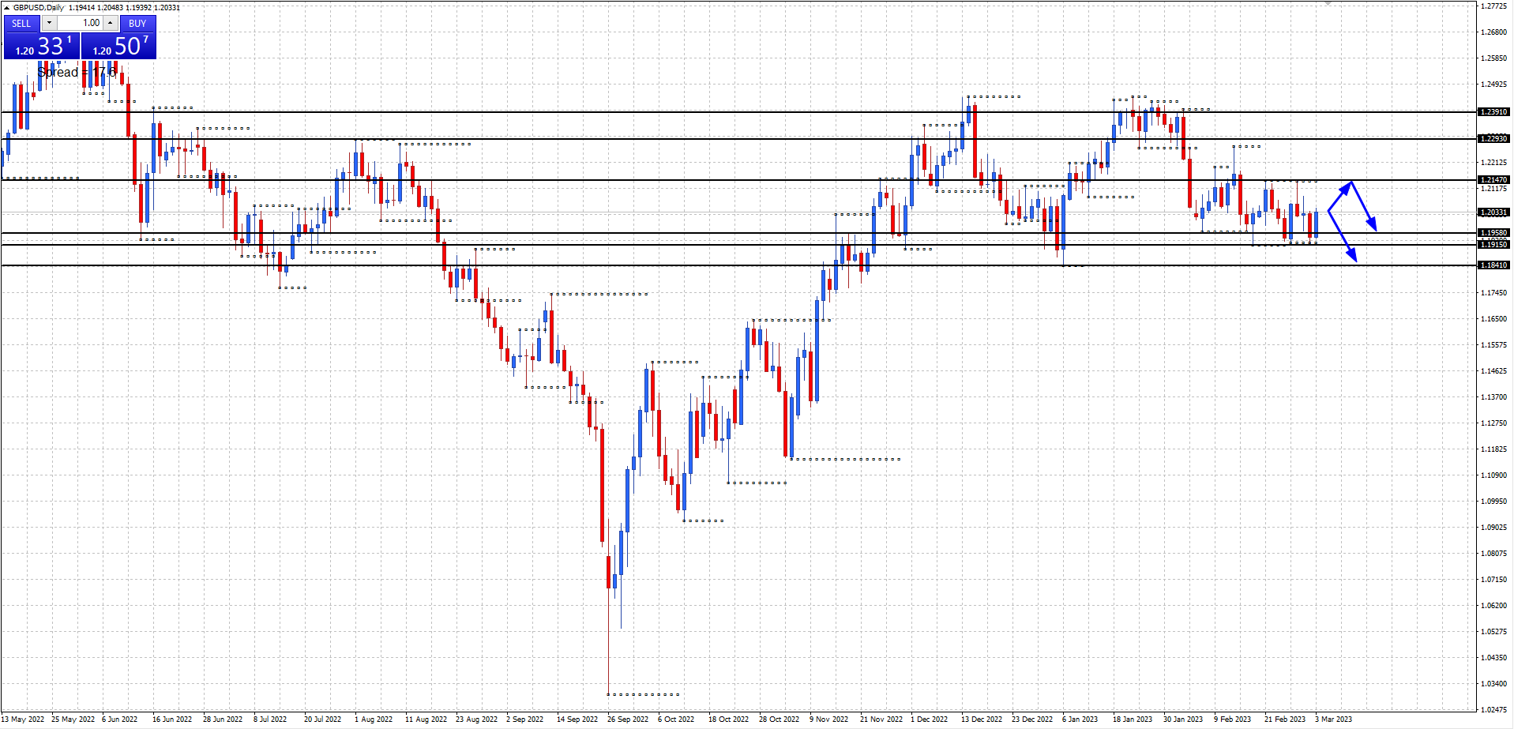Screen dimensions: 1514x729
Task: Select the Spread = 17.6 text label
Action: [x=77, y=73]
